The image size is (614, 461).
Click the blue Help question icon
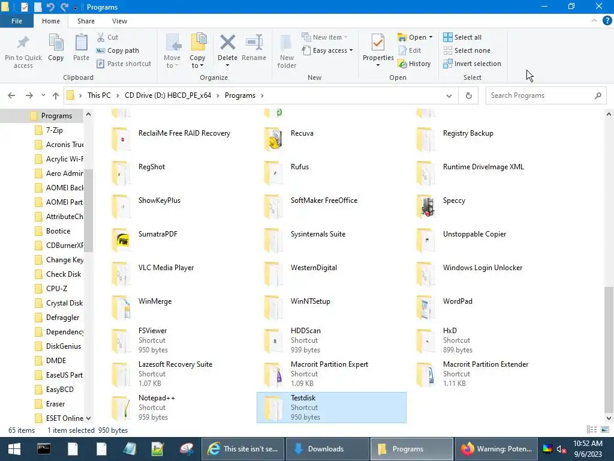[x=607, y=21]
